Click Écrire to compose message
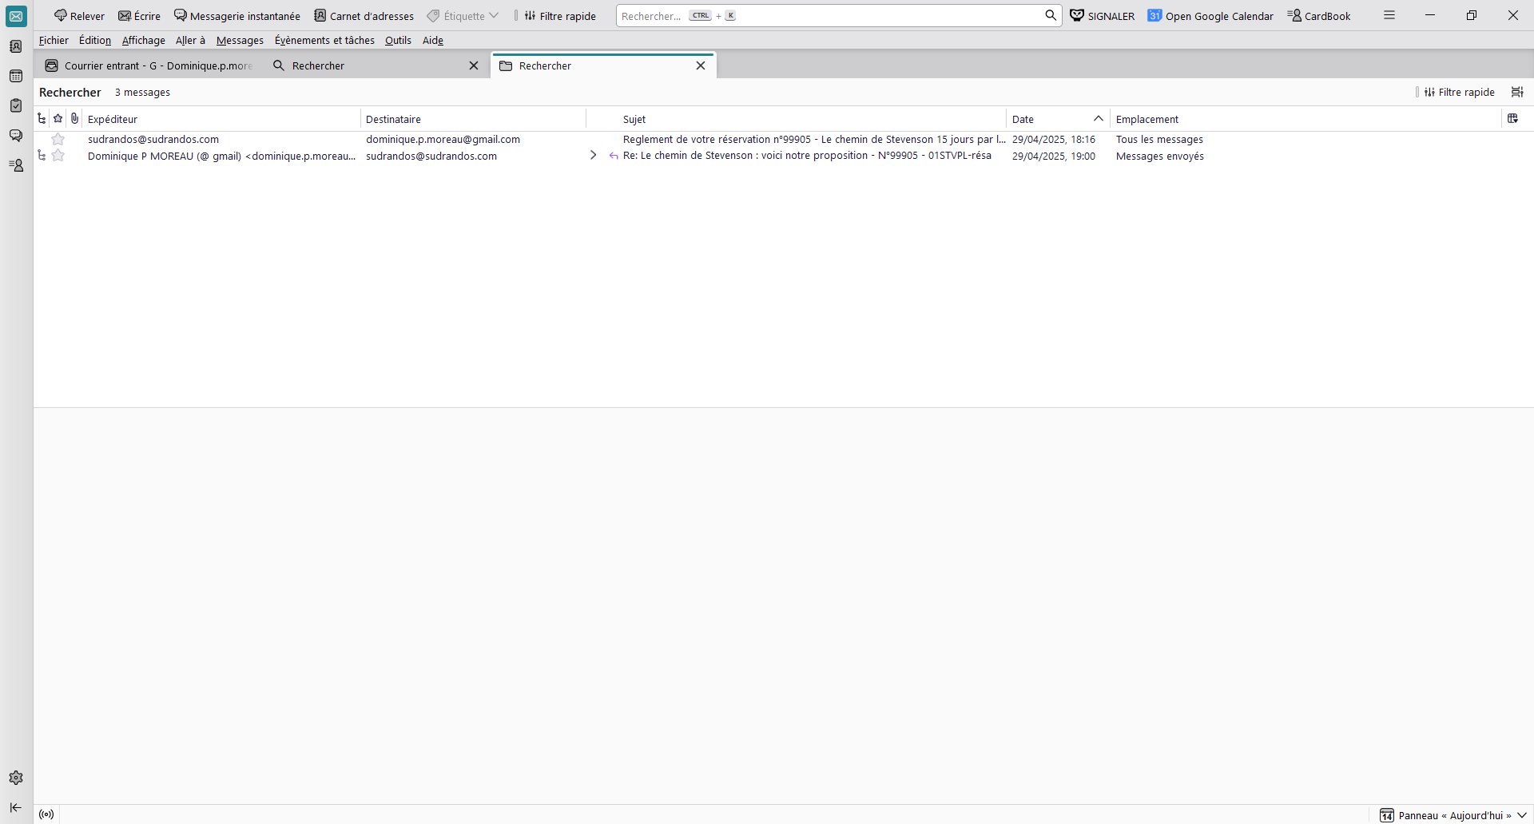1534x824 pixels. pos(140,16)
